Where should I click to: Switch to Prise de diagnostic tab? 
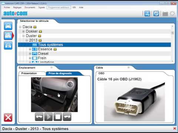tap(60, 74)
